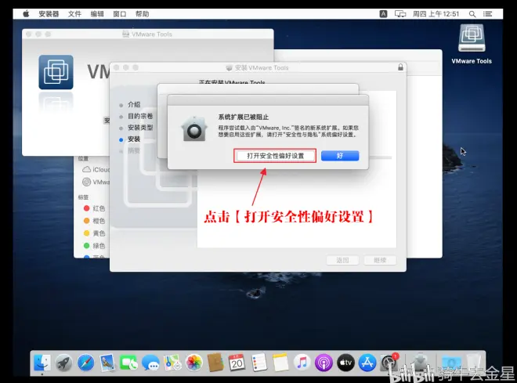Open the Apple menu

26,14
